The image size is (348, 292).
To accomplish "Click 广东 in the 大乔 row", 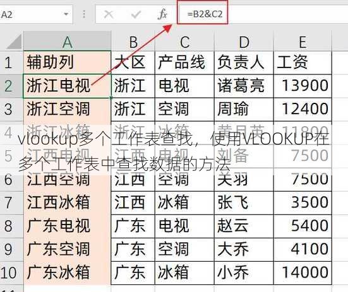I will coord(133,250).
